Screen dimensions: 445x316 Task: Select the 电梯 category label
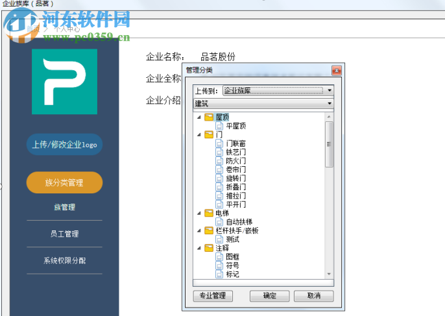(x=222, y=213)
